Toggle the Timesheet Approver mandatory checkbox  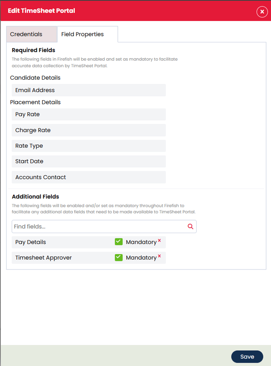119,257
